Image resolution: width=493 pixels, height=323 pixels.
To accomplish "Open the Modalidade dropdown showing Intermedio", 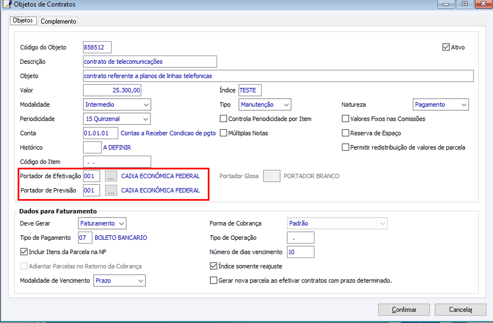I will coord(117,104).
